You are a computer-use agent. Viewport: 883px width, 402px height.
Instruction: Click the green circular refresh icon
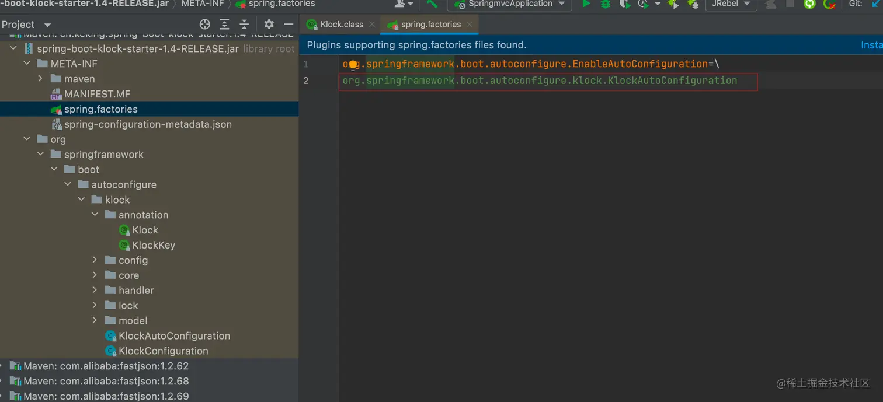pos(809,4)
